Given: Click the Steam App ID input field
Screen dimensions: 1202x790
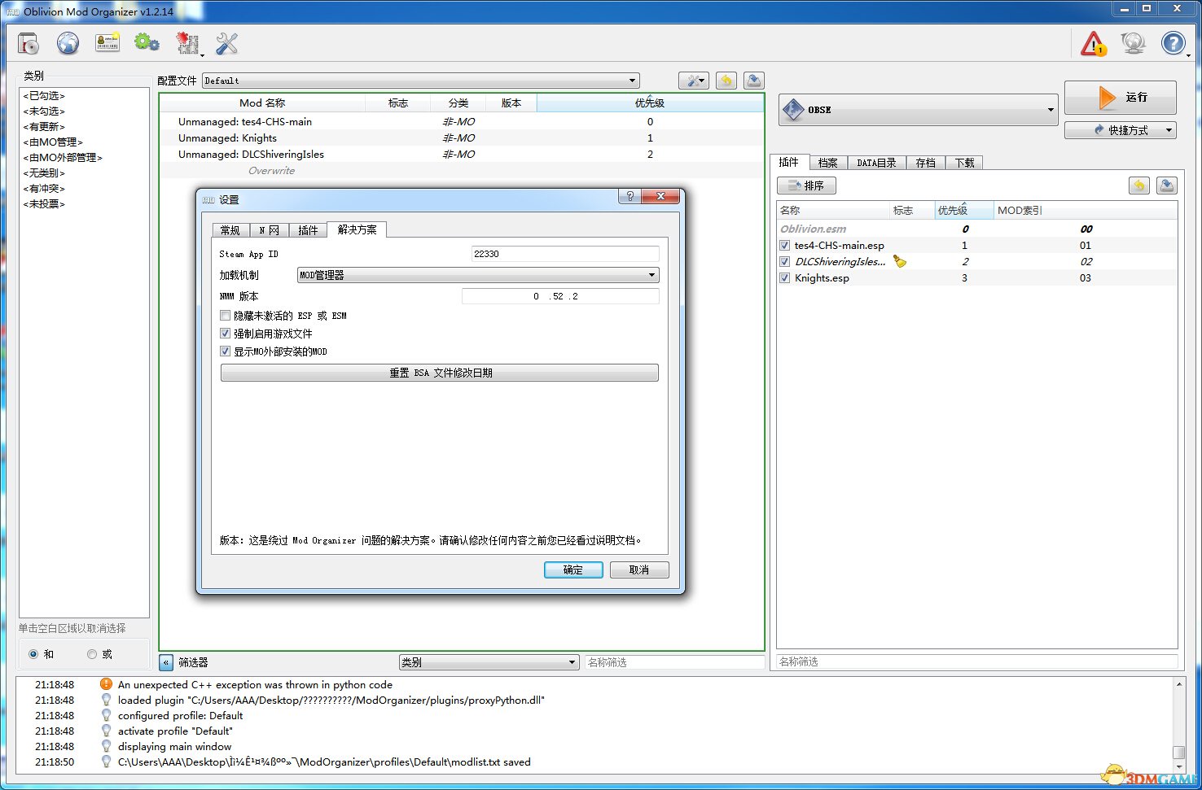Looking at the screenshot, I should (565, 254).
